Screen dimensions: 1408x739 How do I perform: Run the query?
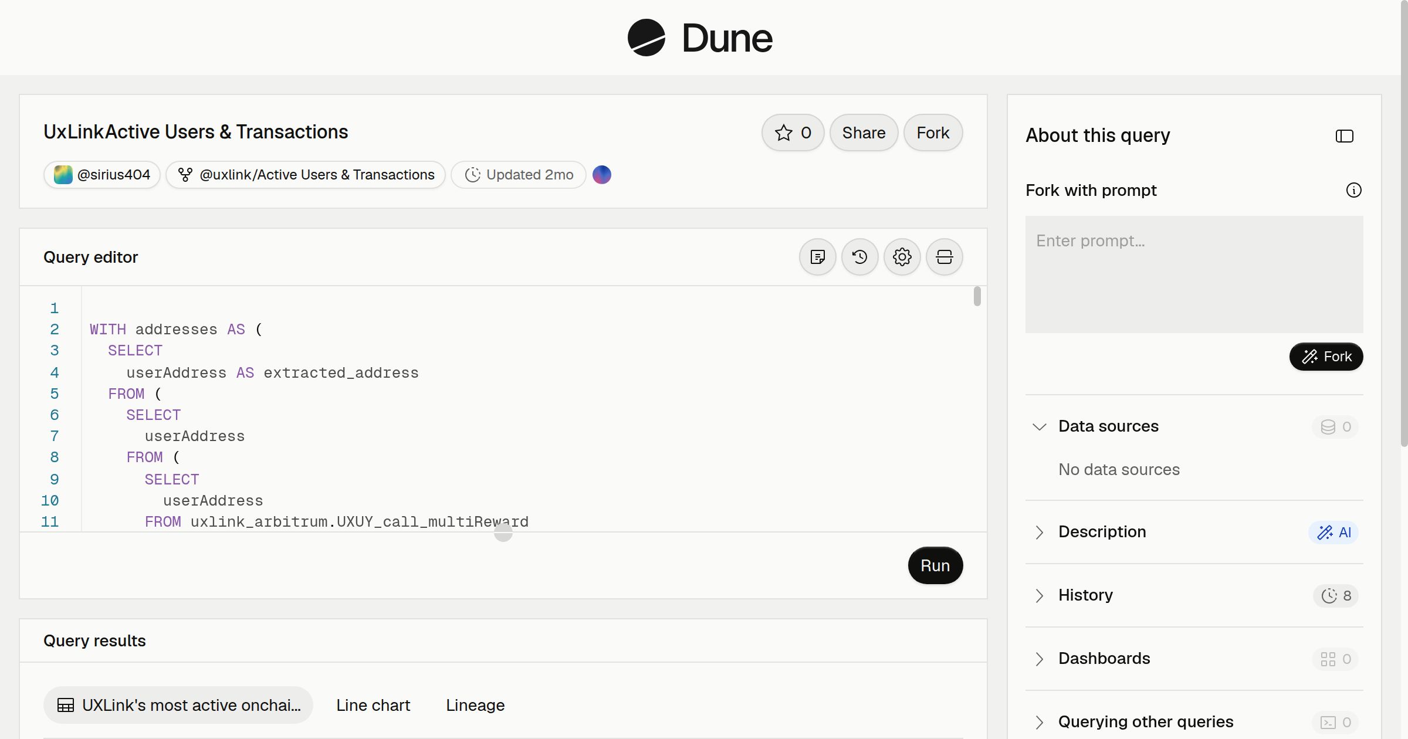pyautogui.click(x=935, y=565)
